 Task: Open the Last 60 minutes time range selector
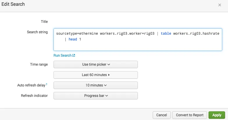point(95,75)
